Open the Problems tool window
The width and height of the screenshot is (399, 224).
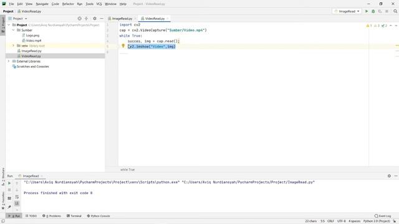pos(52,216)
